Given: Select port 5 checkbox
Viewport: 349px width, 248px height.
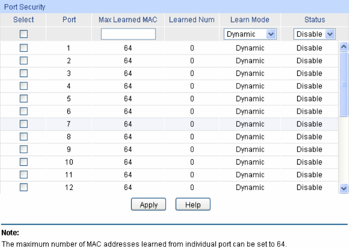Looking at the screenshot, I should [x=24, y=99].
